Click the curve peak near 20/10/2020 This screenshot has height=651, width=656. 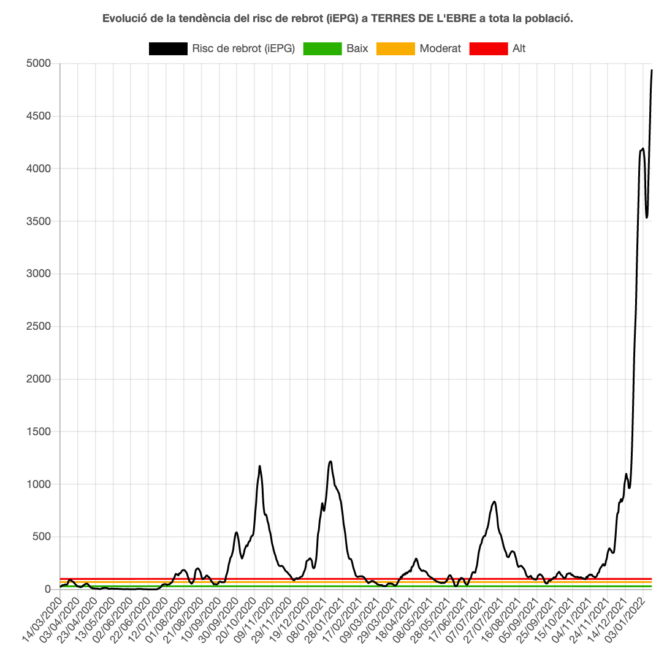tap(259, 466)
